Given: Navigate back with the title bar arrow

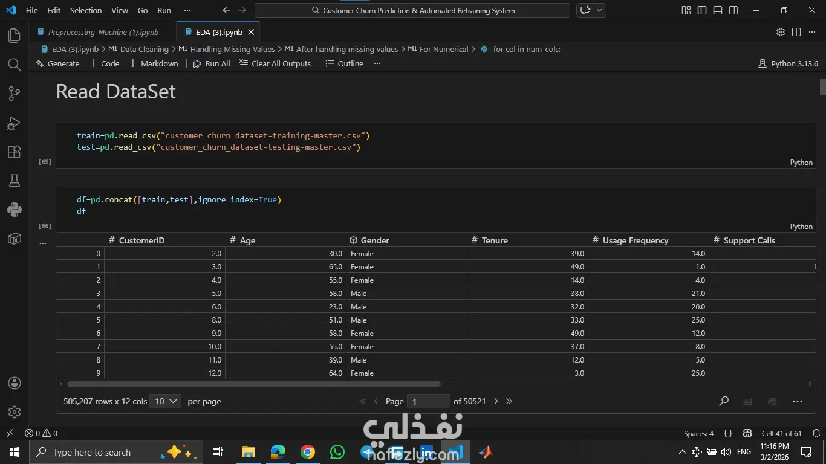Looking at the screenshot, I should pos(226,10).
